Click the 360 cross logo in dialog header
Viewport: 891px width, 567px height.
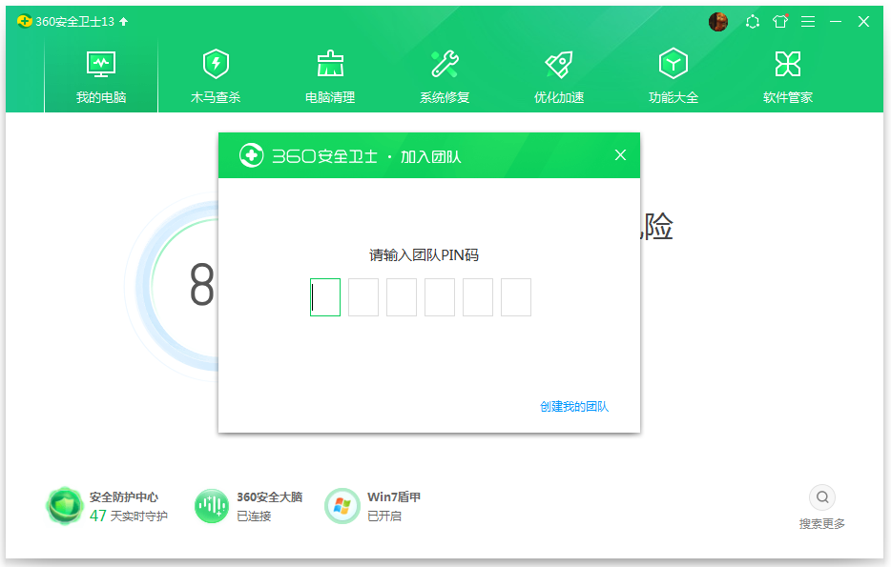[251, 155]
